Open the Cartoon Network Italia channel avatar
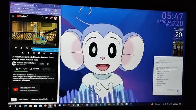 [x=14, y=64]
